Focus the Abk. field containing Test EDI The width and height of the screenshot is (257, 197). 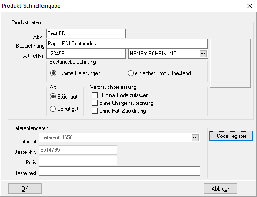tap(86, 33)
